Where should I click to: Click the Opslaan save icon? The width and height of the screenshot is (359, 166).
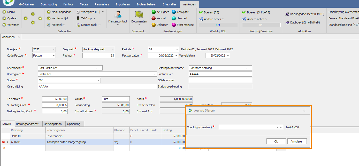click(x=4, y=18)
